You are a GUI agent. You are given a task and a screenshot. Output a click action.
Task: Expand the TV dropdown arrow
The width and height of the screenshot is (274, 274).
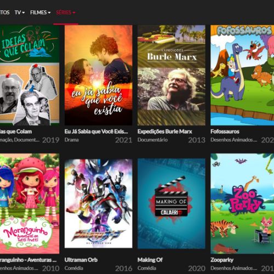24,13
